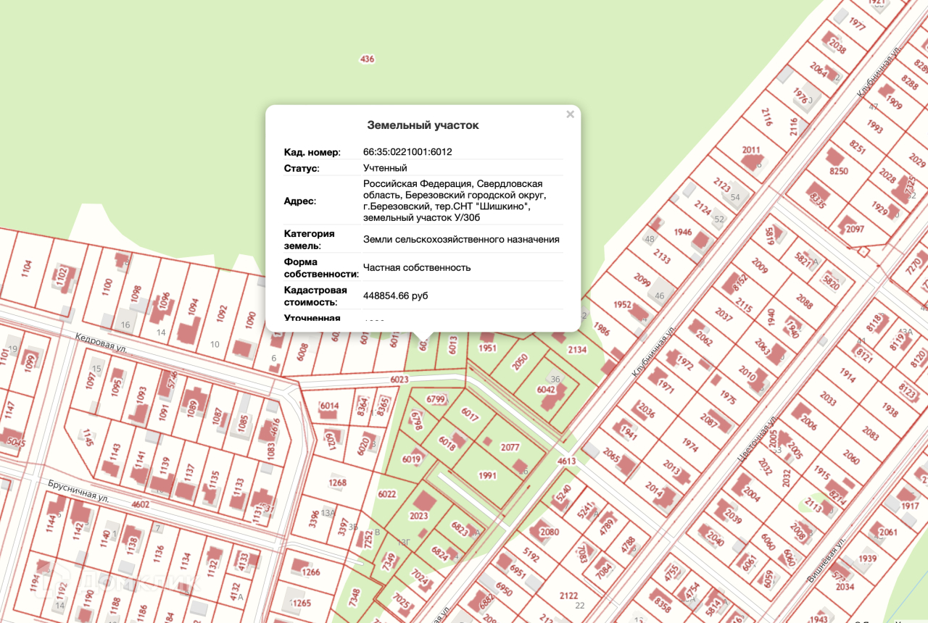Click the road parcel label 6023
928x623 pixels.
[x=399, y=379]
